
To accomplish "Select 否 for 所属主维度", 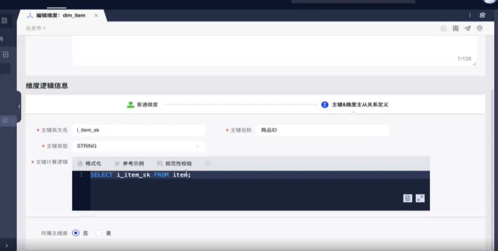I will point(76,233).
